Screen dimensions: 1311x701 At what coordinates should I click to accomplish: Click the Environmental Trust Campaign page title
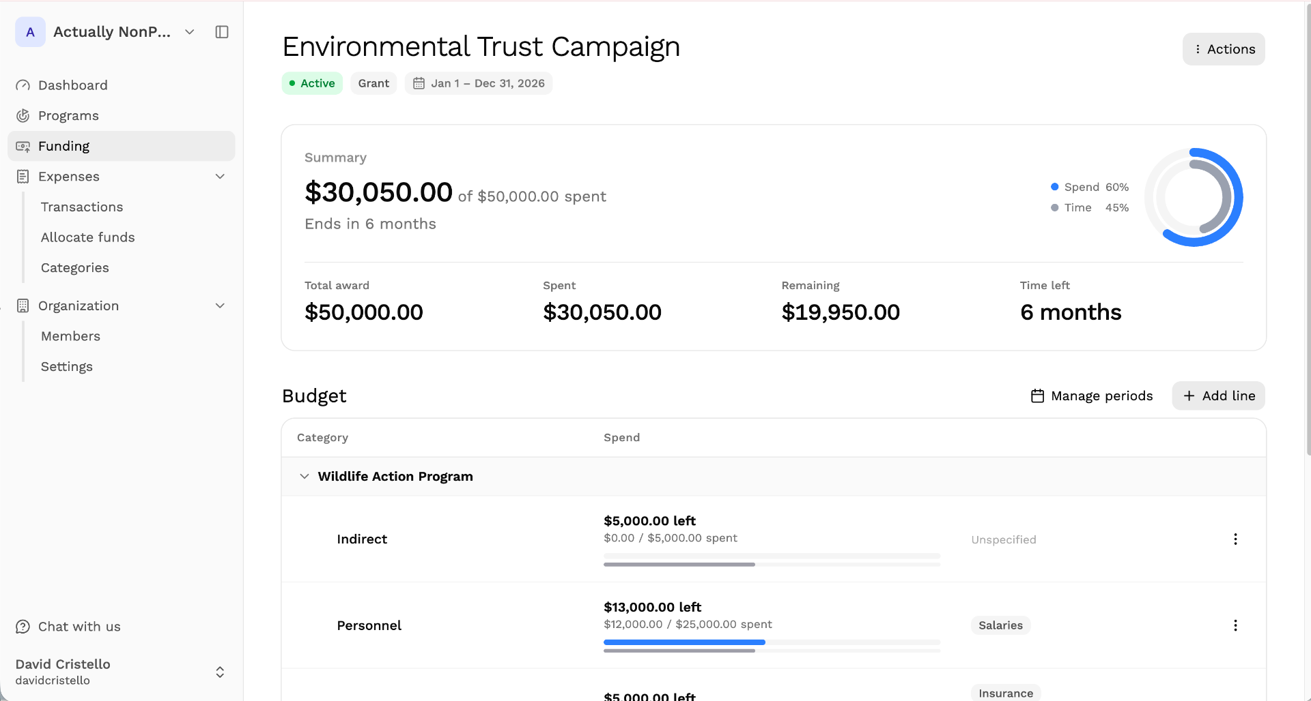coord(481,46)
